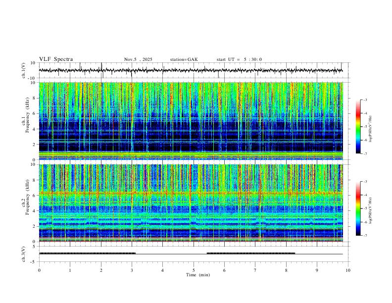This screenshot has width=392, height=303.
Task: Click the log(PSD) label beside ch.1 colorbar
Action: 371,129
